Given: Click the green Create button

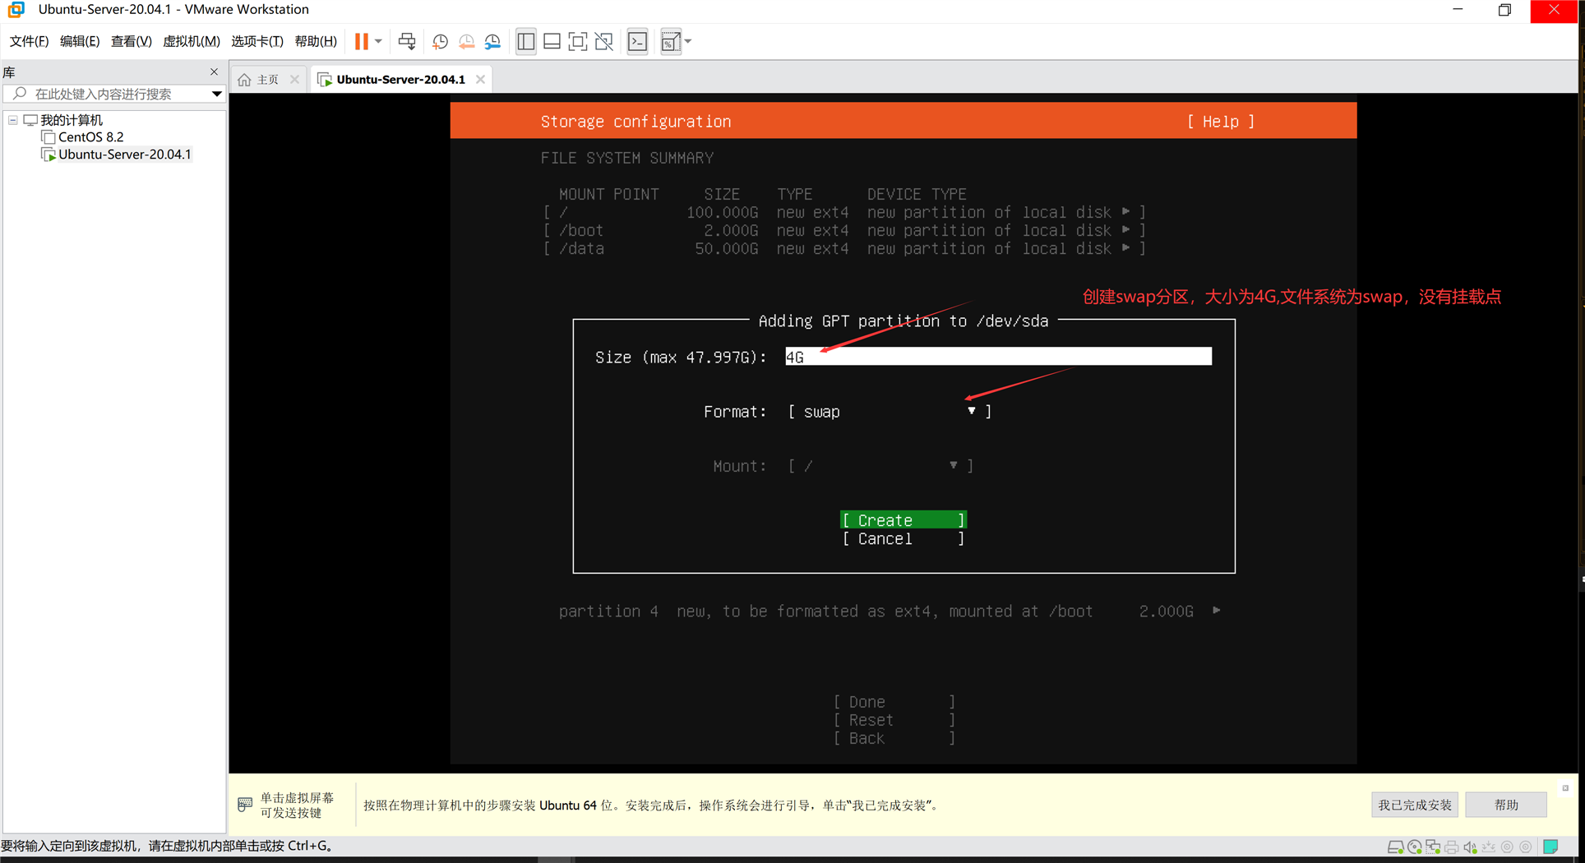Looking at the screenshot, I should point(903,520).
